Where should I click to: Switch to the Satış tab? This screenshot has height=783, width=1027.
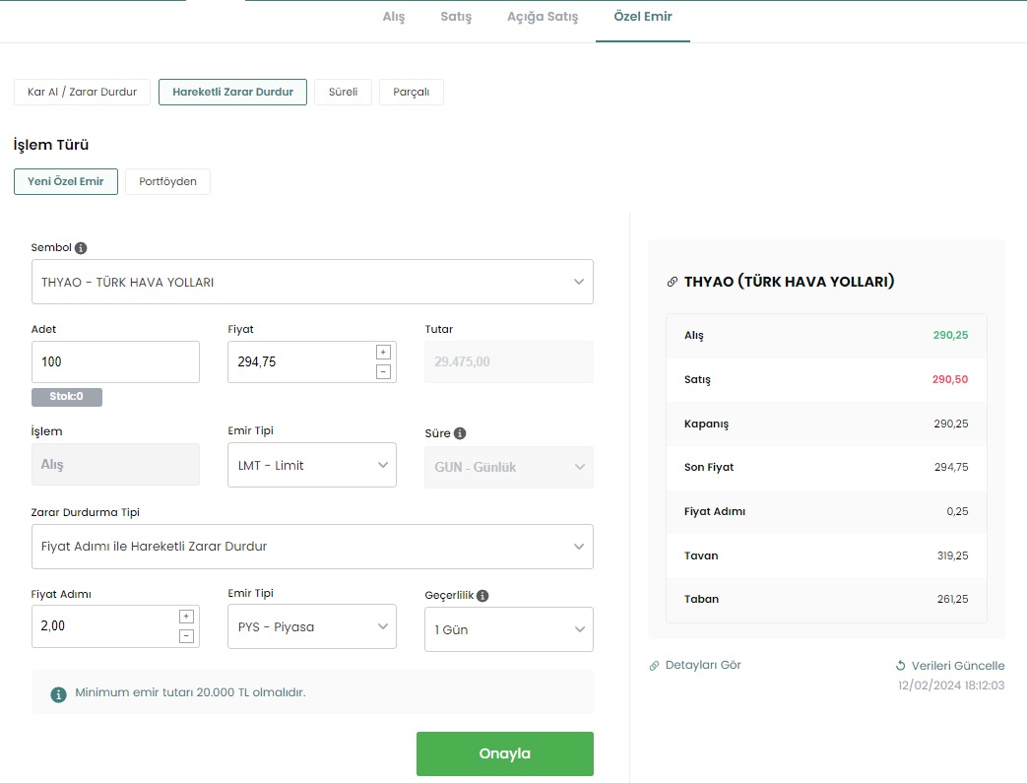click(x=456, y=17)
